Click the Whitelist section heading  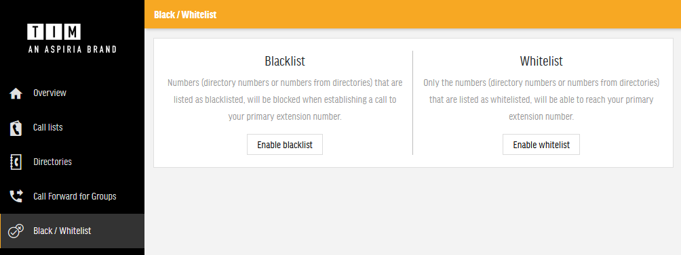[541, 61]
